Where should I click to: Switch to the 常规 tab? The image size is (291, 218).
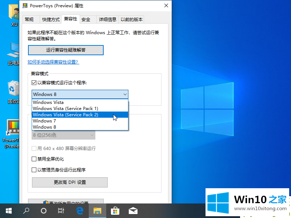point(31,20)
